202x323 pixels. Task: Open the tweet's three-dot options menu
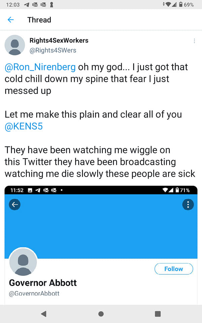click(194, 41)
